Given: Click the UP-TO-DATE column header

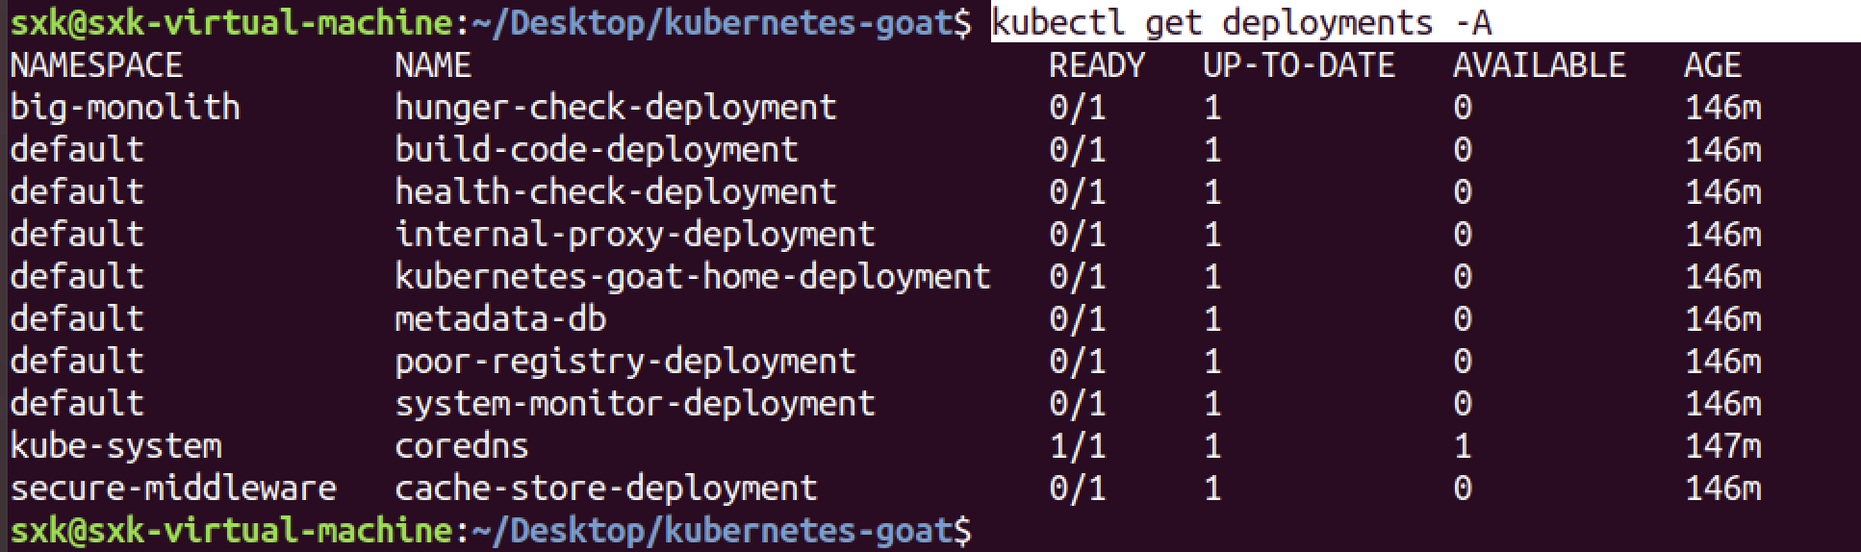Looking at the screenshot, I should [x=1299, y=64].
